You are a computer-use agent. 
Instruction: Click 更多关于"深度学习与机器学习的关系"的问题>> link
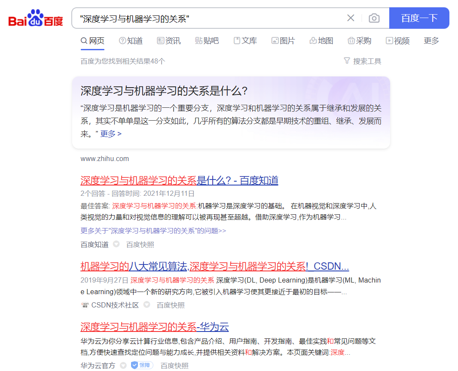pos(153,231)
